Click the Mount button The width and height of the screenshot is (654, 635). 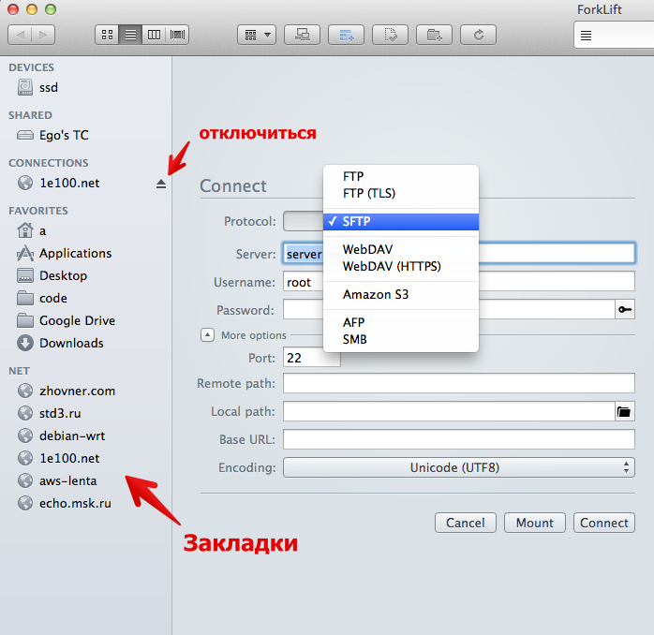coord(535,523)
